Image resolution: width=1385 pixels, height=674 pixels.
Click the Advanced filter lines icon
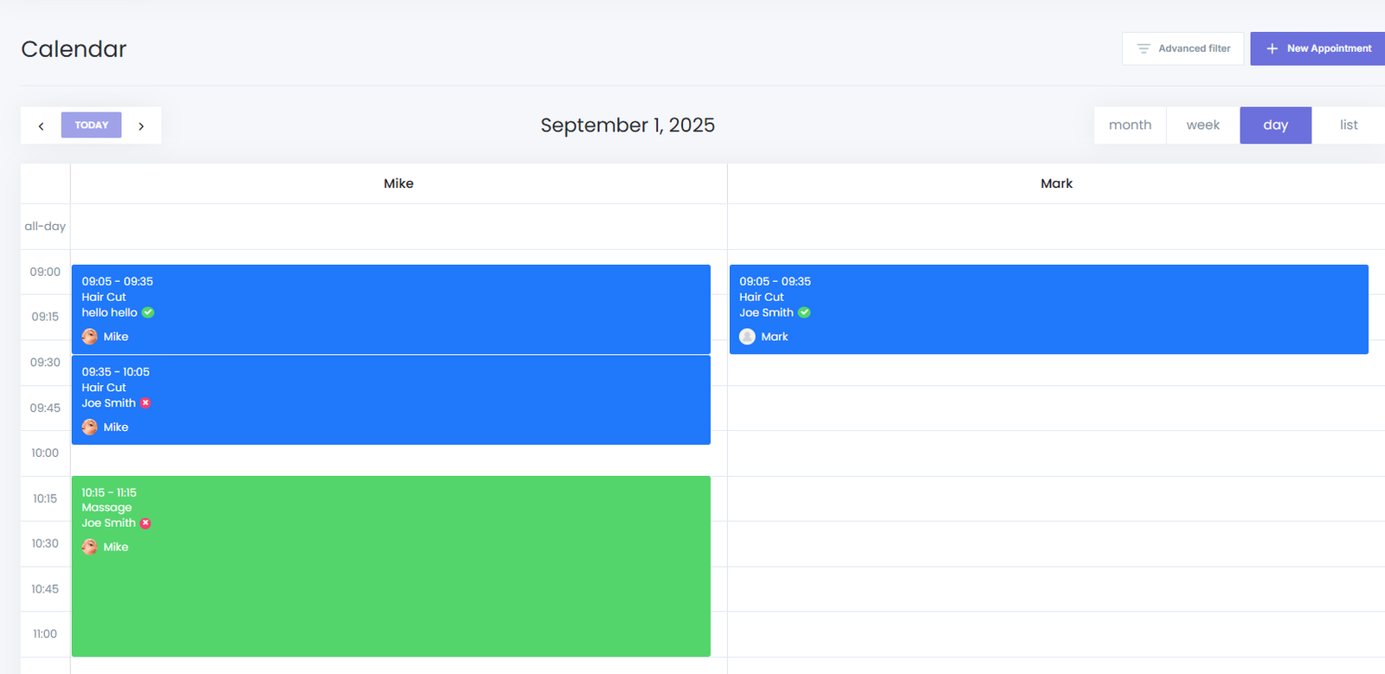click(1143, 48)
